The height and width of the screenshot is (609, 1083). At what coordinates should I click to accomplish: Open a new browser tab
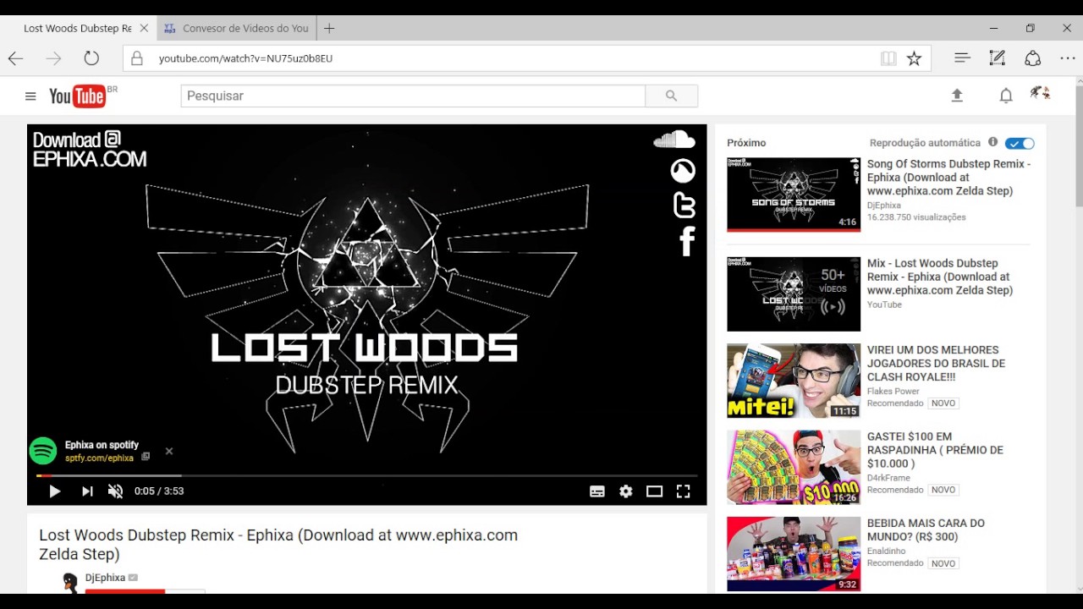(329, 28)
